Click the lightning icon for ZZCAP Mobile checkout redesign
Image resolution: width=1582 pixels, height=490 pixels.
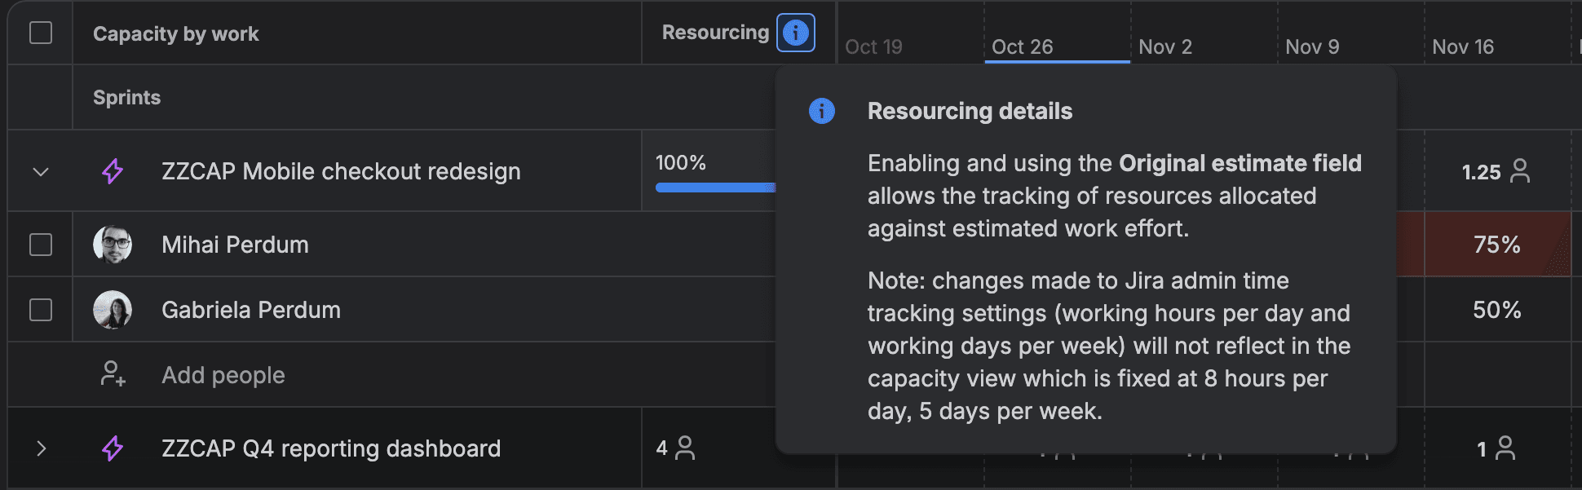[113, 171]
